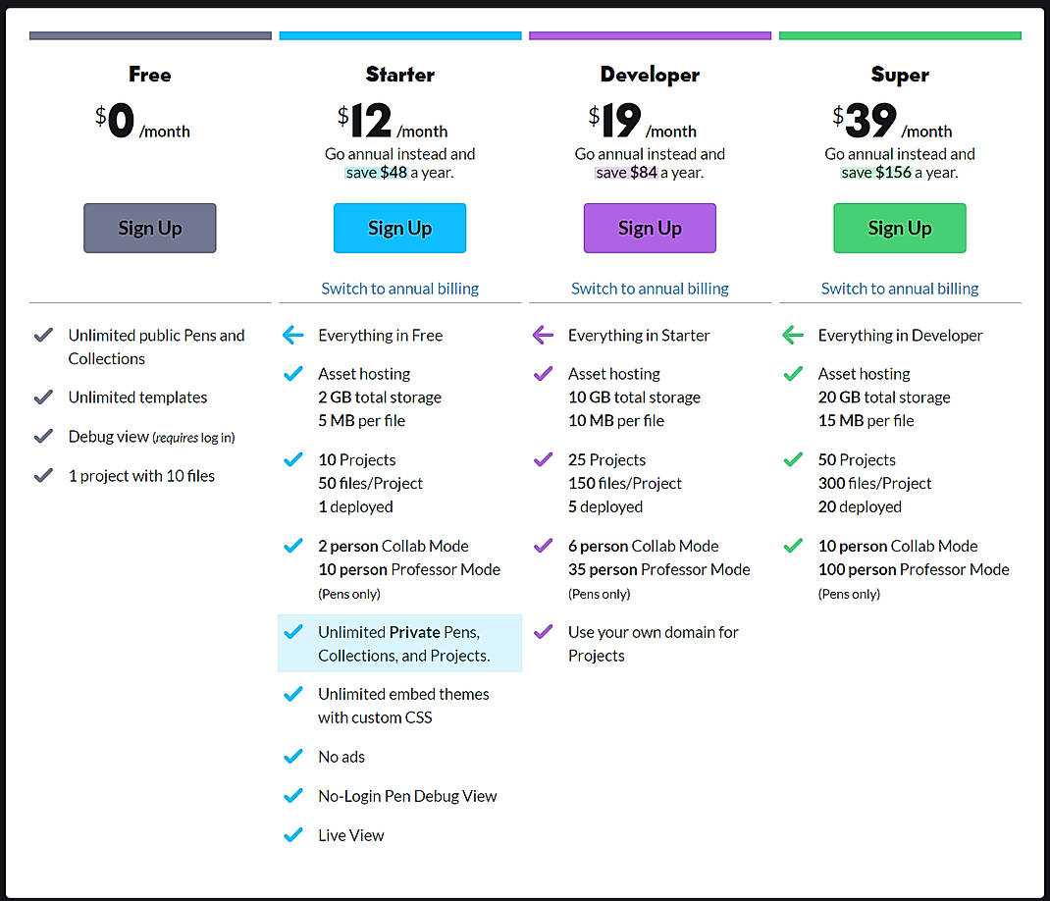1050x901 pixels.
Task: Click the checkmark next to No ads
Action: tap(293, 756)
